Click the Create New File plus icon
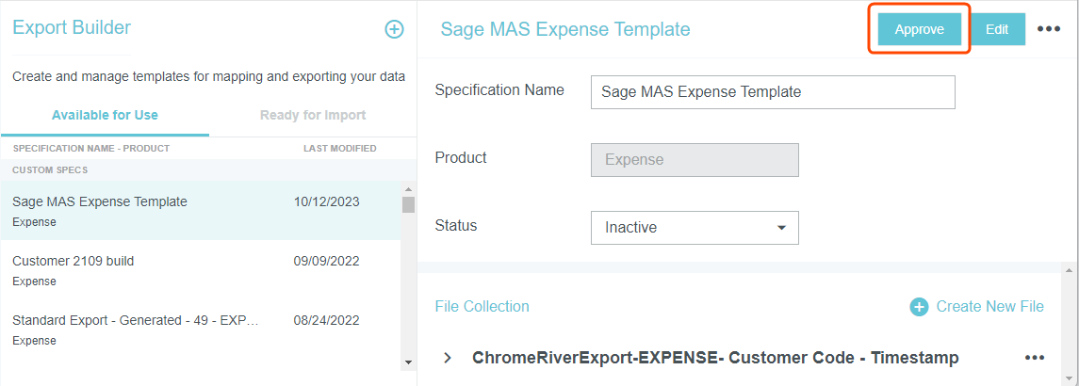This screenshot has height=386, width=1079. (x=918, y=307)
